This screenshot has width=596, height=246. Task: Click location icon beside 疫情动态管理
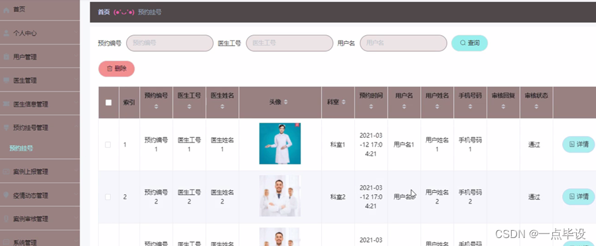point(6,195)
